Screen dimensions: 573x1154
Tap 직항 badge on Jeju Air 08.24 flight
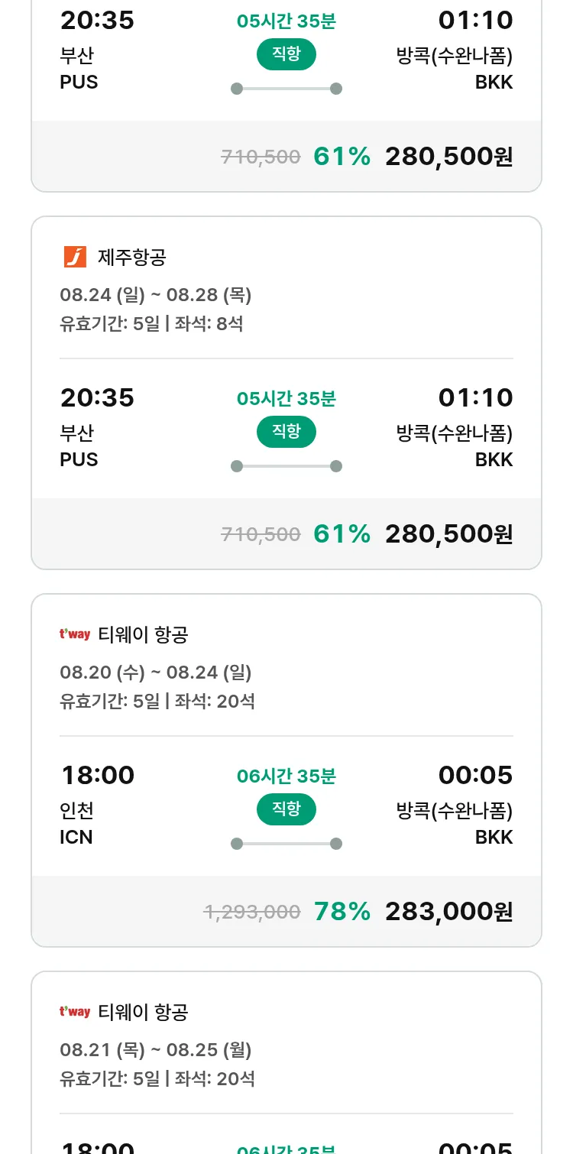click(286, 432)
